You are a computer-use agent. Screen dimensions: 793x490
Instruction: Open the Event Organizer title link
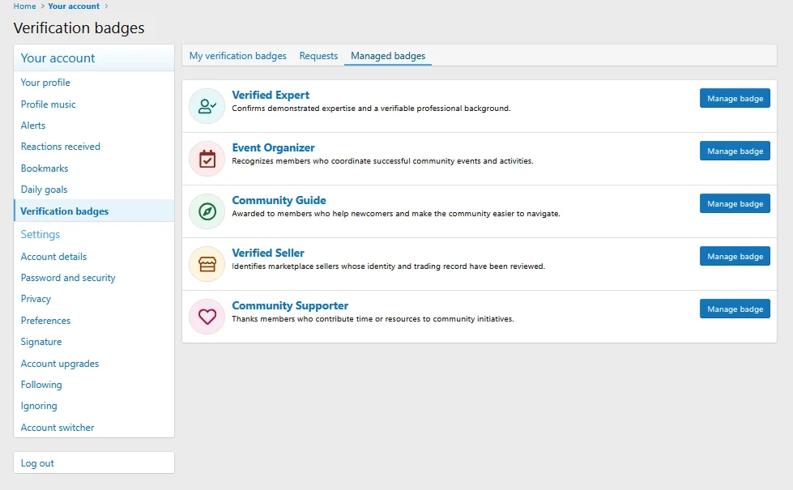(273, 147)
